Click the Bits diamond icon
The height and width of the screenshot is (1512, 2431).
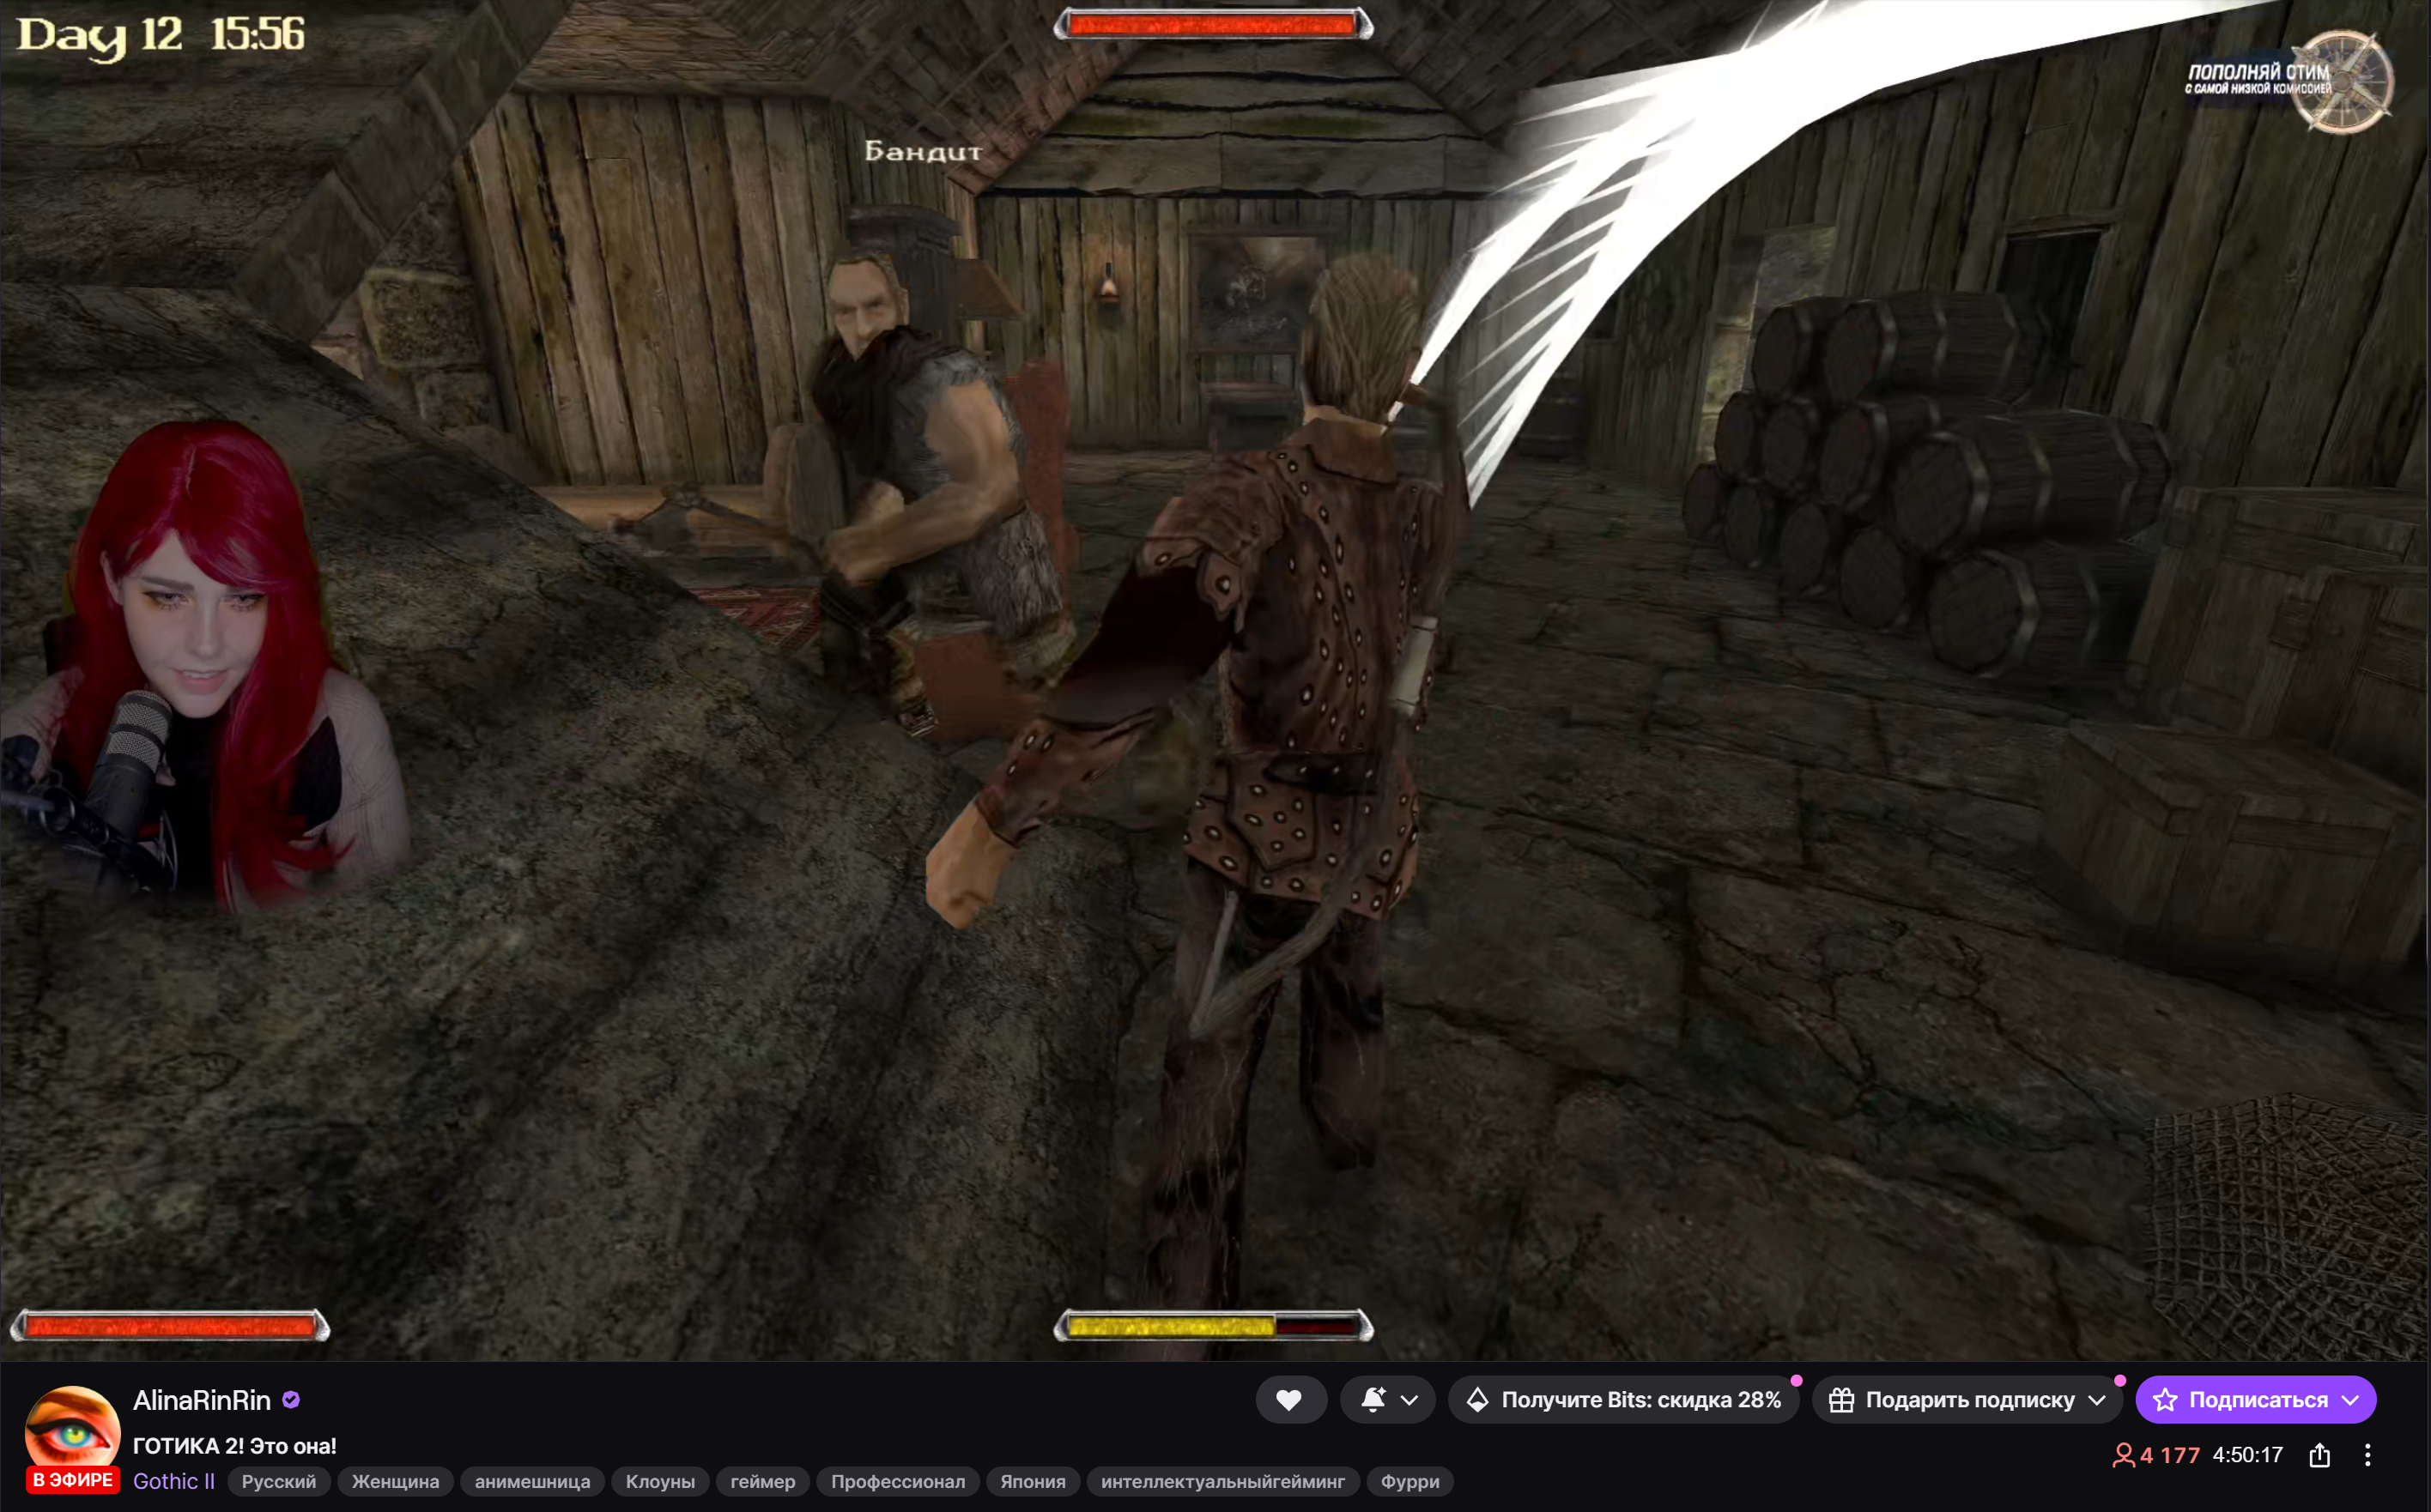[x=1477, y=1400]
